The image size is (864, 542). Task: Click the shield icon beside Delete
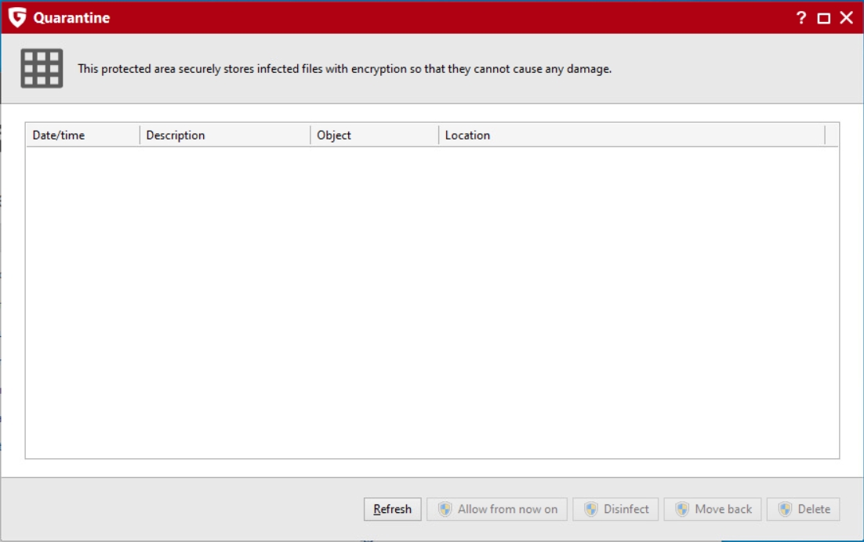tap(785, 509)
